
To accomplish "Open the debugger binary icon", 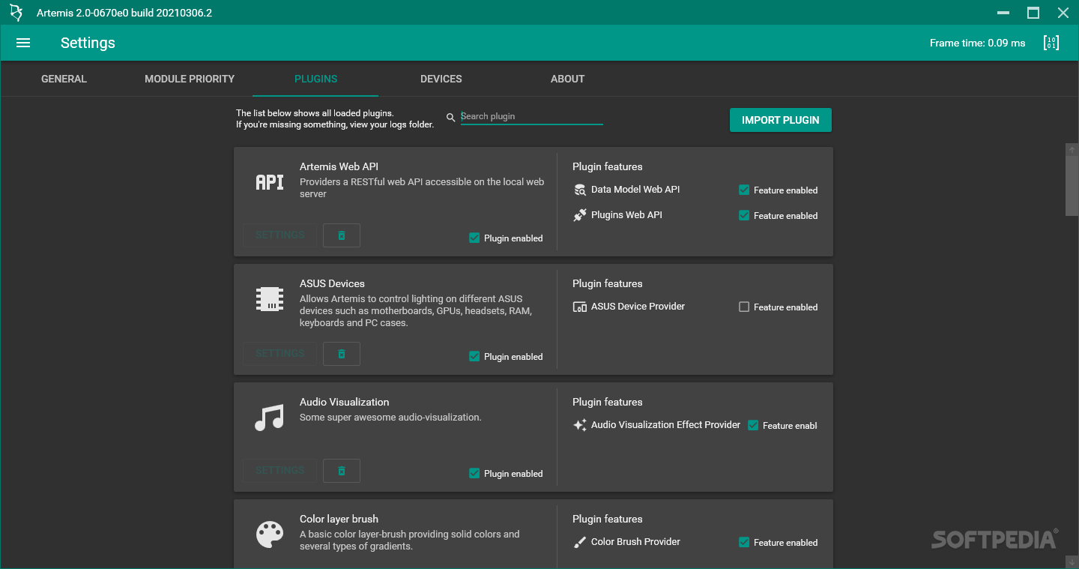I will 1051,43.
